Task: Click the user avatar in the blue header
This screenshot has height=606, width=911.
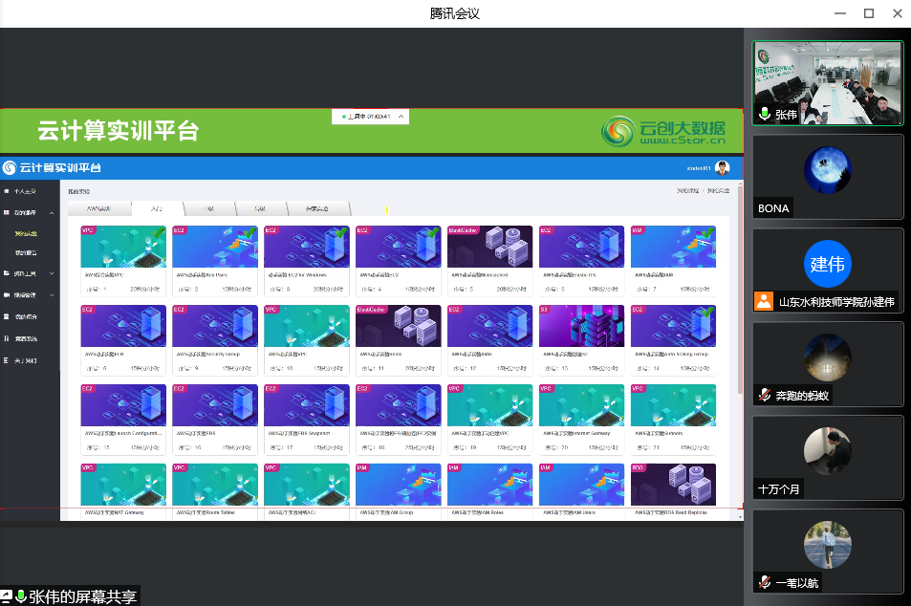Action: pyautogui.click(x=722, y=167)
